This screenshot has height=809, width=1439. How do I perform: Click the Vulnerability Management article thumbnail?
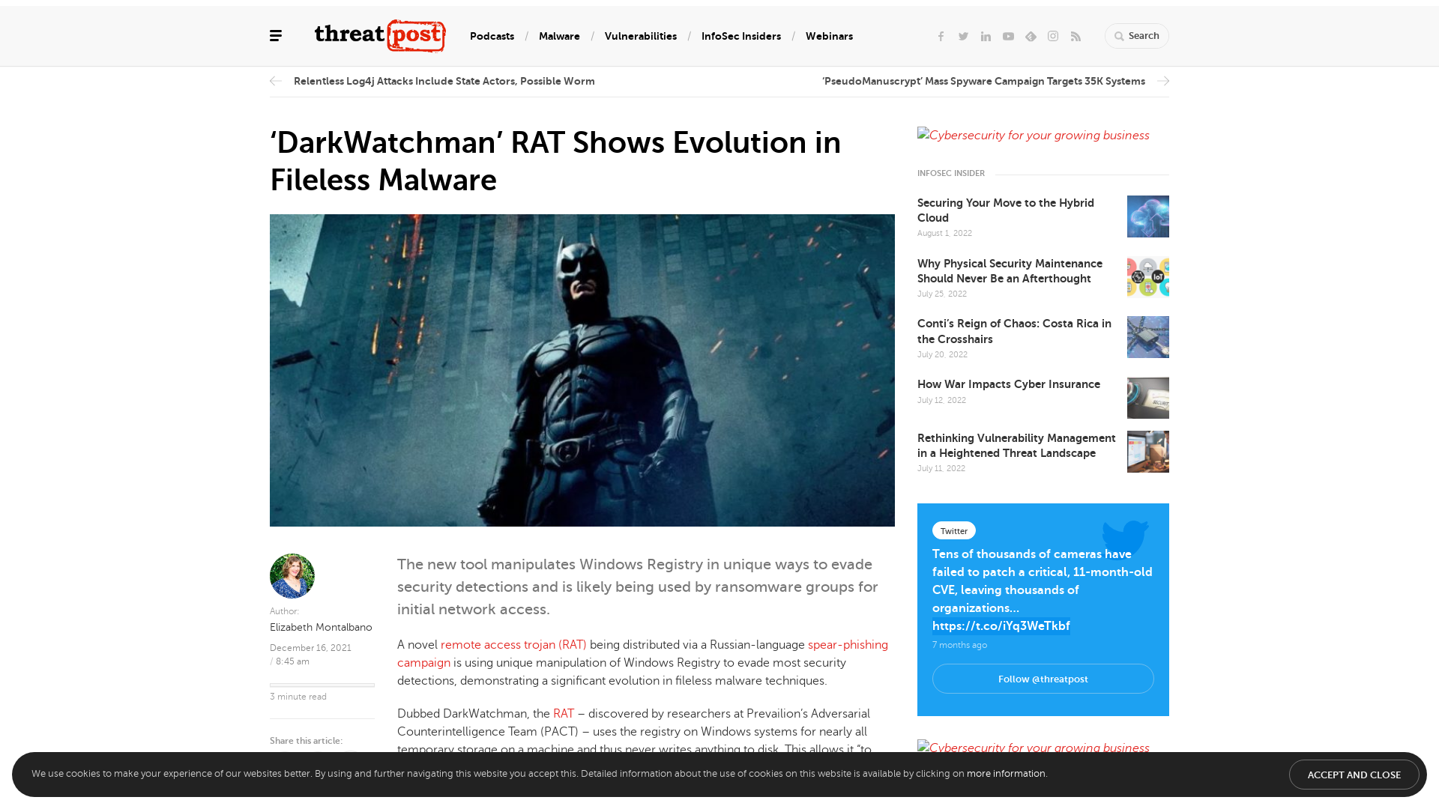point(1148,452)
